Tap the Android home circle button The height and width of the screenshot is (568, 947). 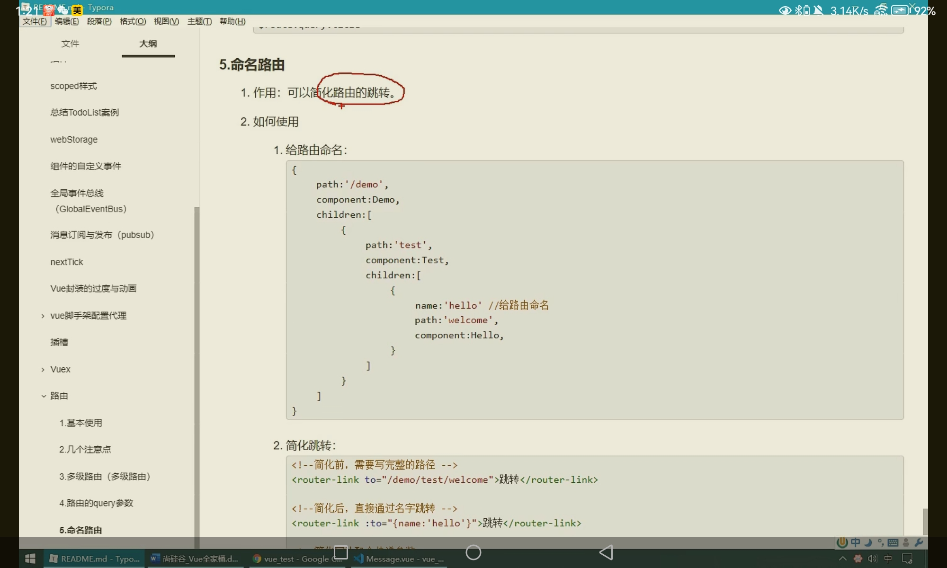coord(473,552)
